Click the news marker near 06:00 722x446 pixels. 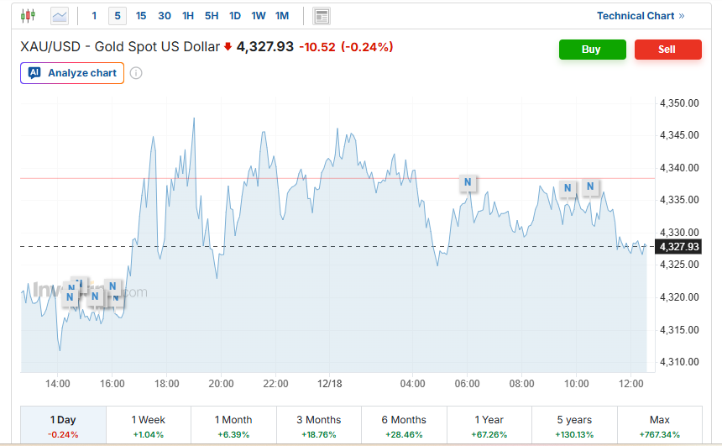tap(468, 182)
